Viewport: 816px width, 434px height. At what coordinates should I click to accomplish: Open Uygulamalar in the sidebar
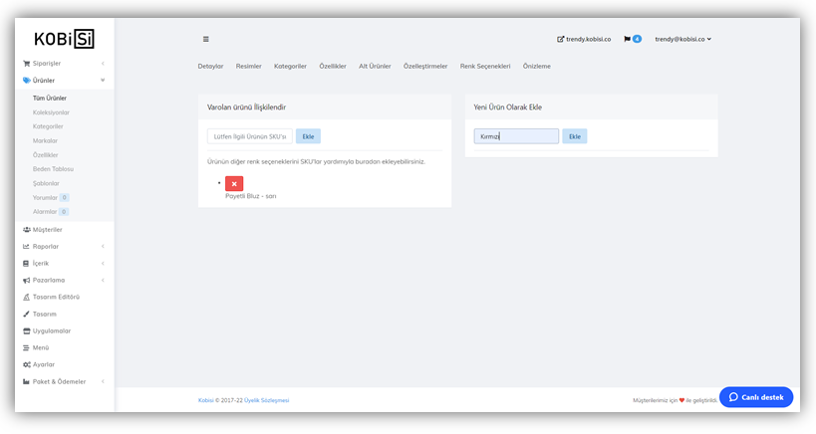[x=51, y=330]
